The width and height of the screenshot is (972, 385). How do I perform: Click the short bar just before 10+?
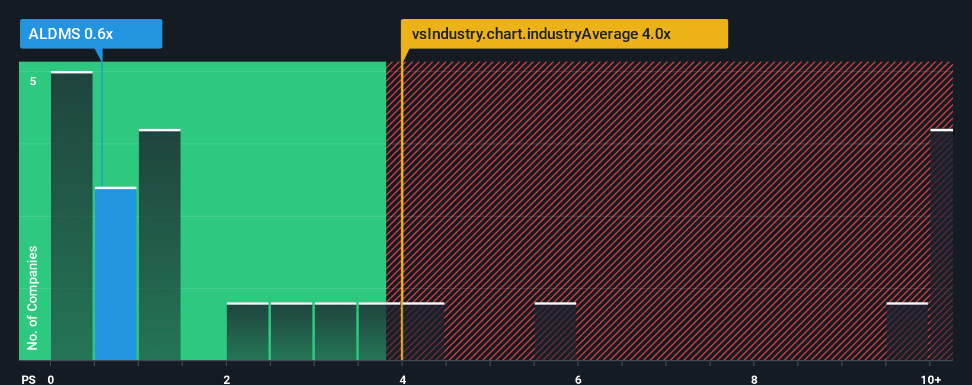(907, 332)
